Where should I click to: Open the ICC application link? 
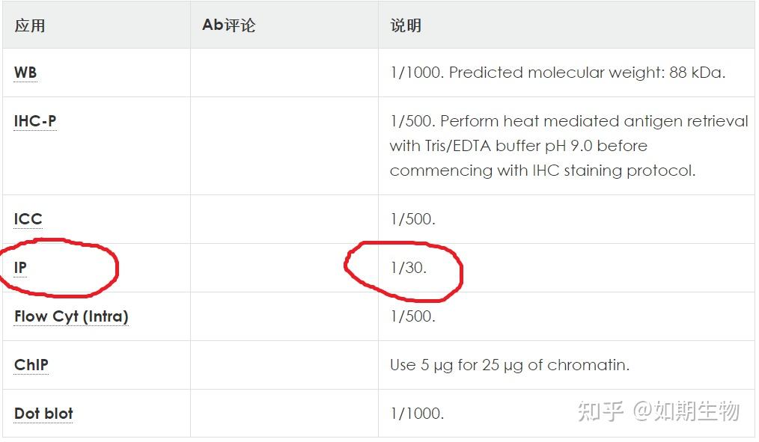pos(28,219)
